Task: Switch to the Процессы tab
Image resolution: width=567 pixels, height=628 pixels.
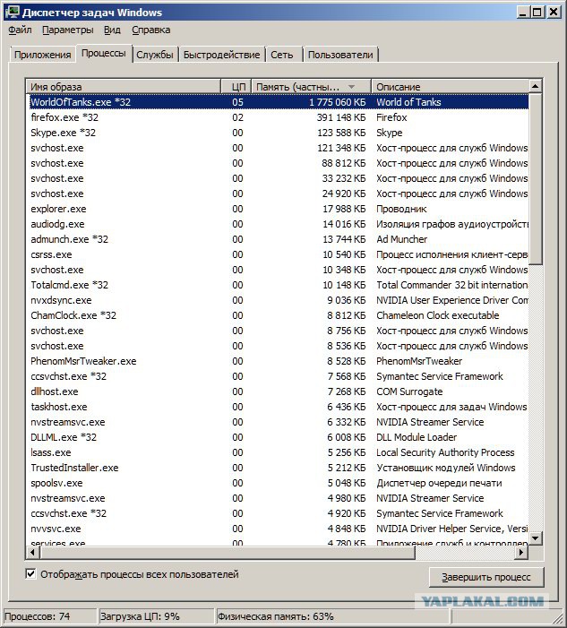Action: [x=104, y=53]
